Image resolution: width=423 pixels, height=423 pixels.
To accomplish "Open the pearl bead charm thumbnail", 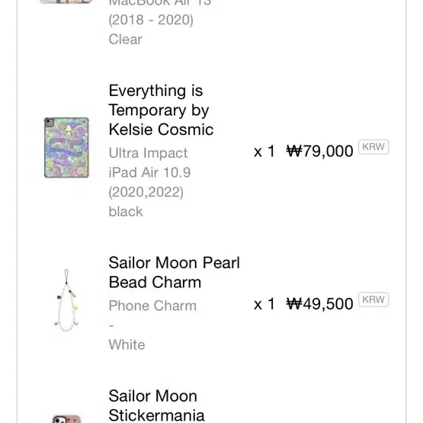I will coord(66,300).
